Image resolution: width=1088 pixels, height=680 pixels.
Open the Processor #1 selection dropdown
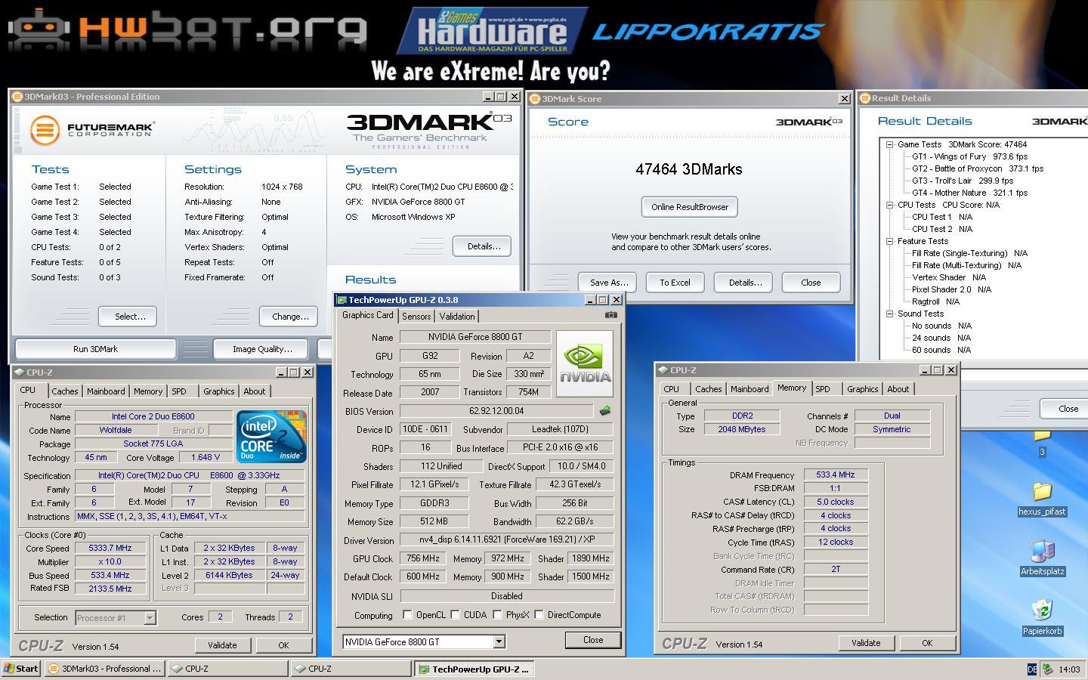150,617
